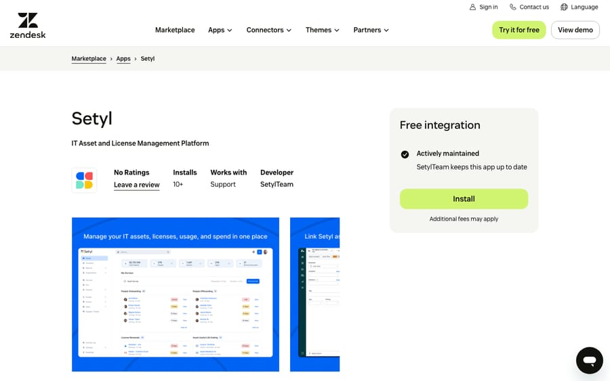Click the Actively maintained checkmark icon
Image resolution: width=610 pixels, height=381 pixels.
pyautogui.click(x=405, y=154)
